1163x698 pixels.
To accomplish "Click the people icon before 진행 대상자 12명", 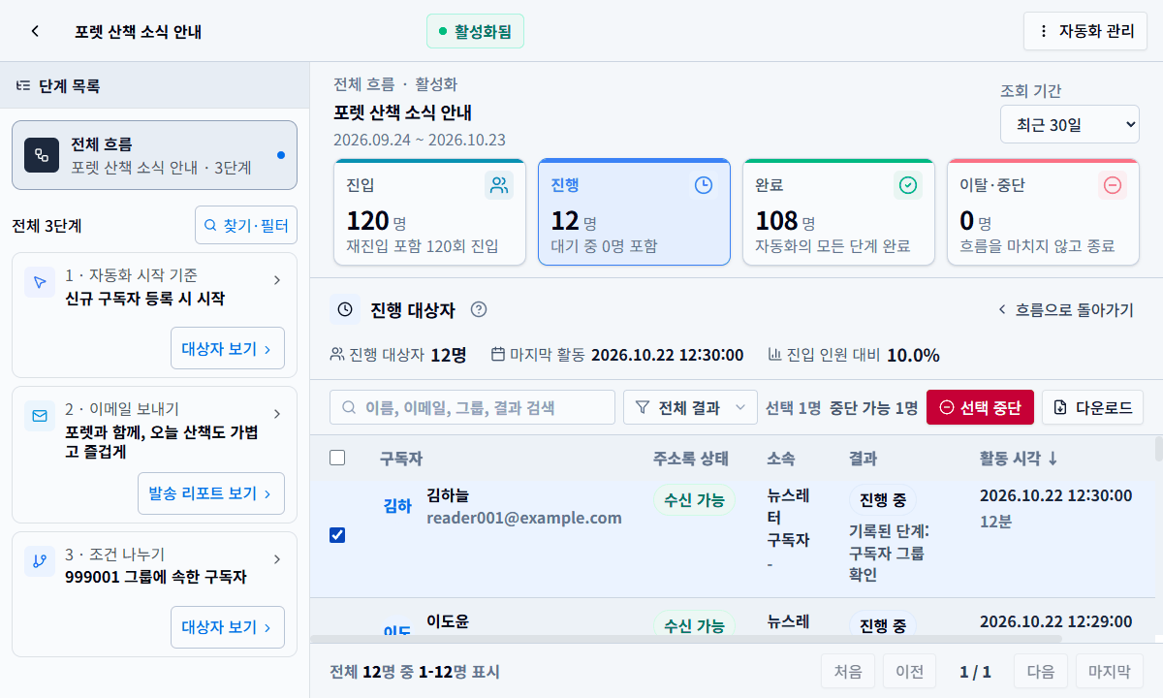I will click(x=337, y=355).
